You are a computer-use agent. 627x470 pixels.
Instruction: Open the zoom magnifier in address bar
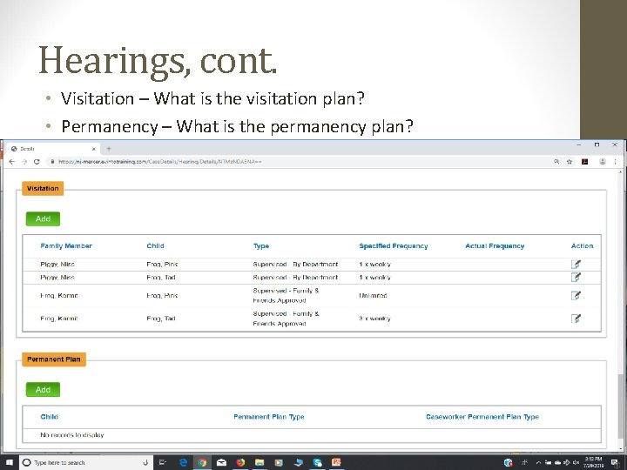tap(556, 162)
